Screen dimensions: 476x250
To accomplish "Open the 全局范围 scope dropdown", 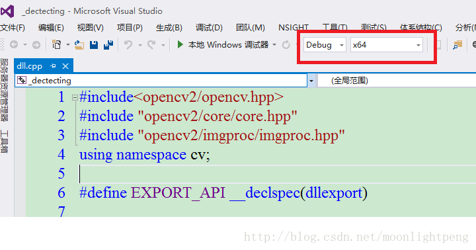I will pos(397,81).
